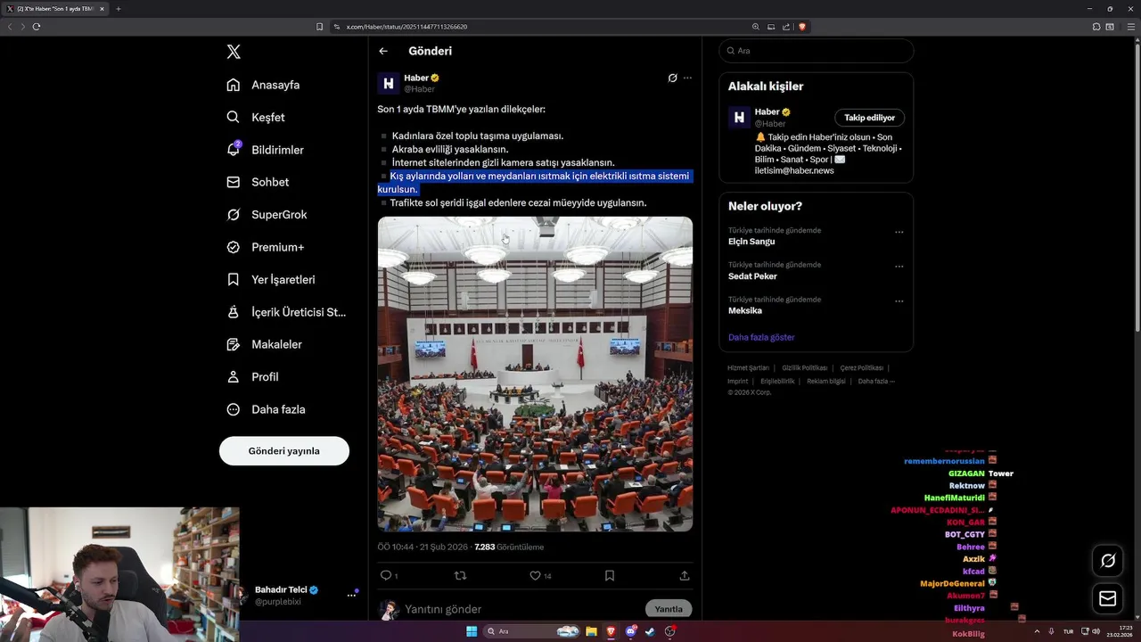This screenshot has height=642, width=1141.
Task: Expand Daha fazla menu
Action: 266,409
